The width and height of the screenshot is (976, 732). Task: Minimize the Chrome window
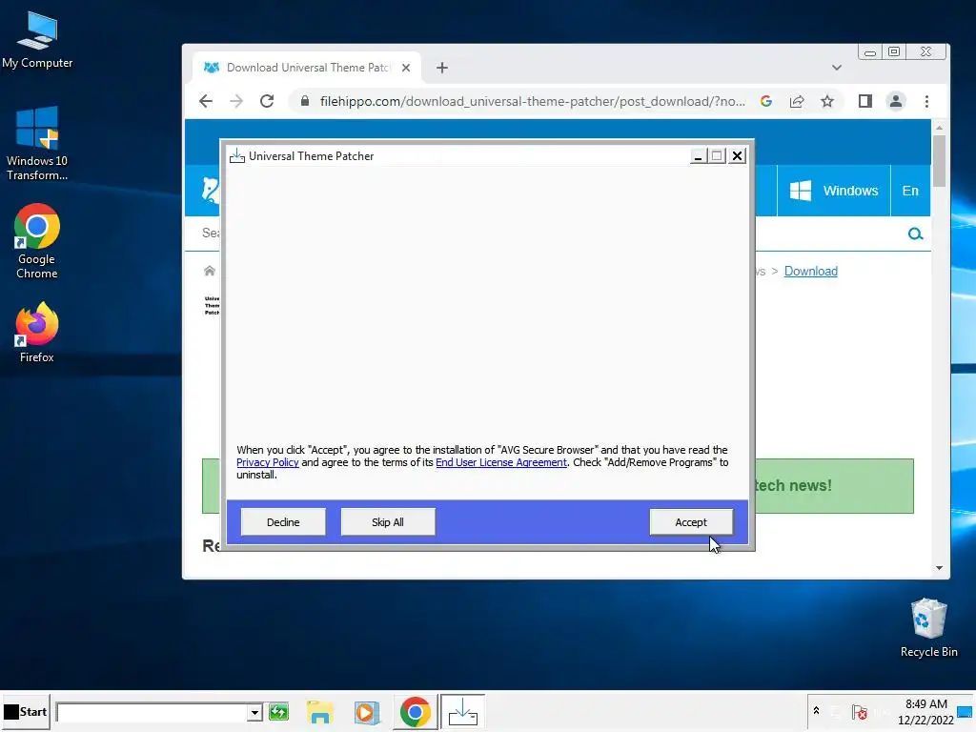[870, 52]
